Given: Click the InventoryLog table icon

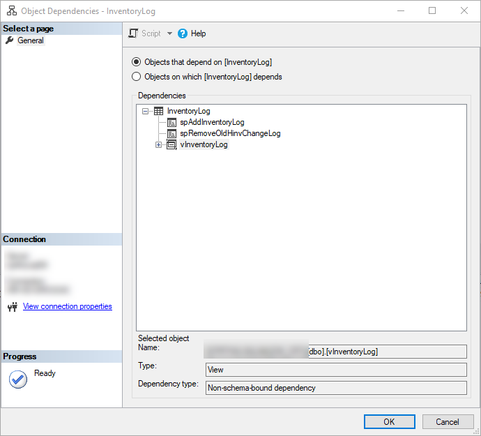Looking at the screenshot, I should [159, 111].
